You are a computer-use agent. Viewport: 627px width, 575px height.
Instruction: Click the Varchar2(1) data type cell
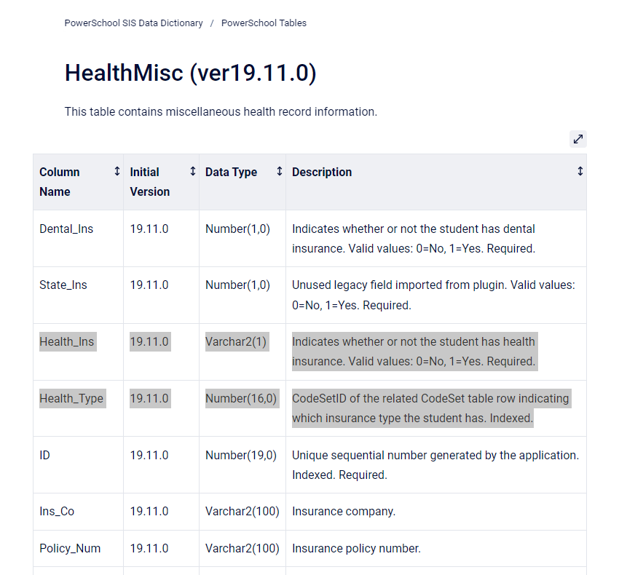click(x=237, y=342)
